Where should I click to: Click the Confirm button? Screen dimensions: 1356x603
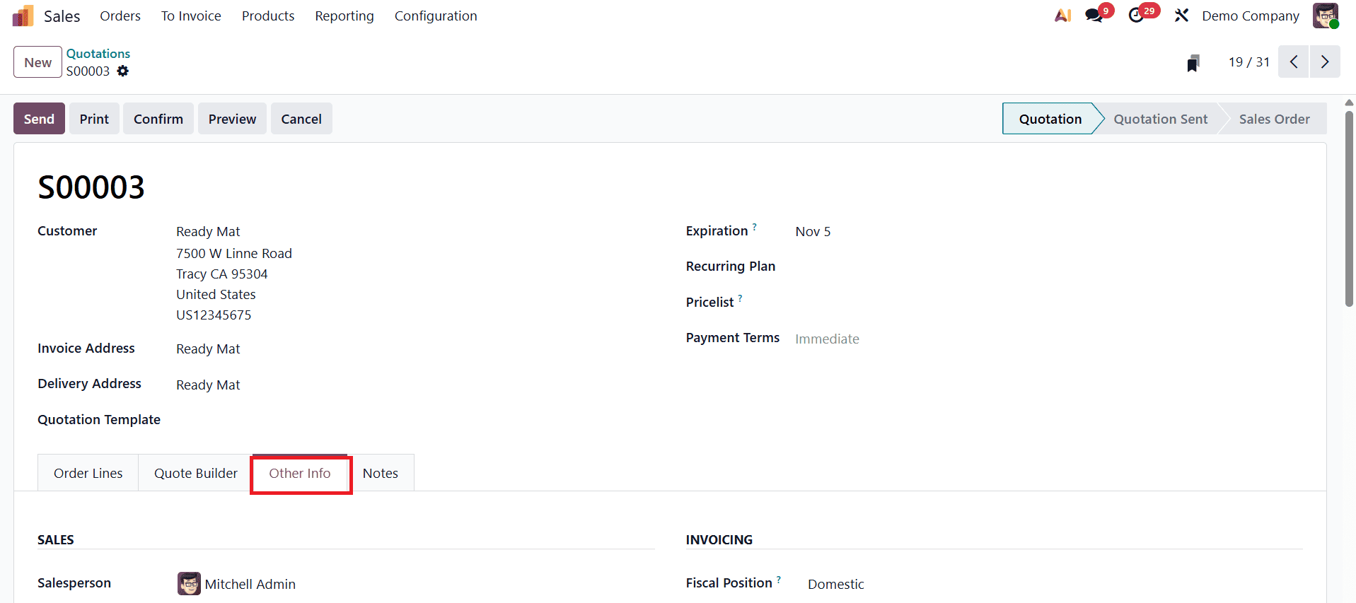pos(158,119)
